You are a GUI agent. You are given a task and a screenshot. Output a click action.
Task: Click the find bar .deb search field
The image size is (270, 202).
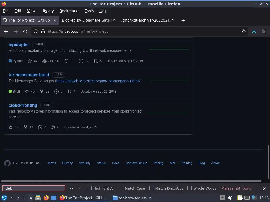(34, 188)
